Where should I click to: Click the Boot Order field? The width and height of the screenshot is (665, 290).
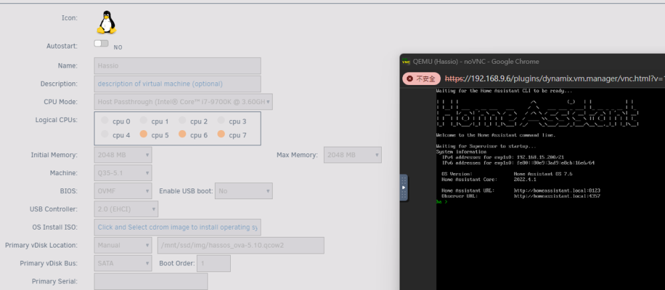point(213,263)
